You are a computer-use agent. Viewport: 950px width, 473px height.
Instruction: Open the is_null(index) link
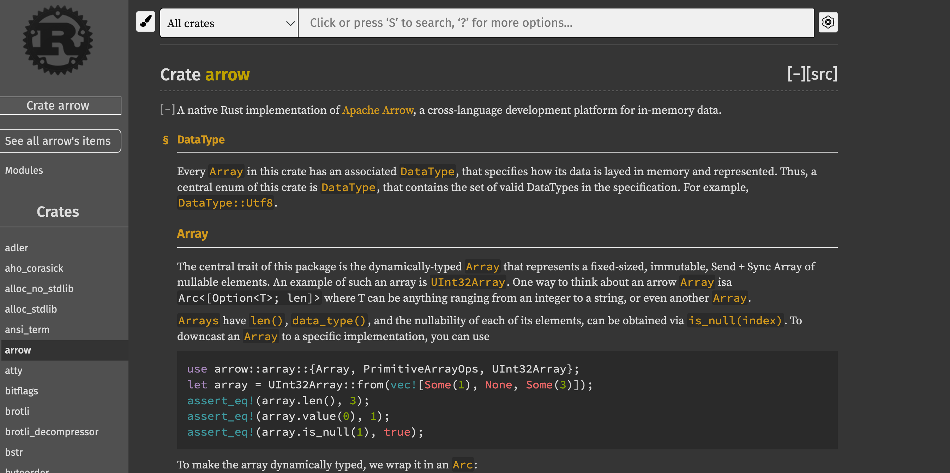[x=735, y=321]
